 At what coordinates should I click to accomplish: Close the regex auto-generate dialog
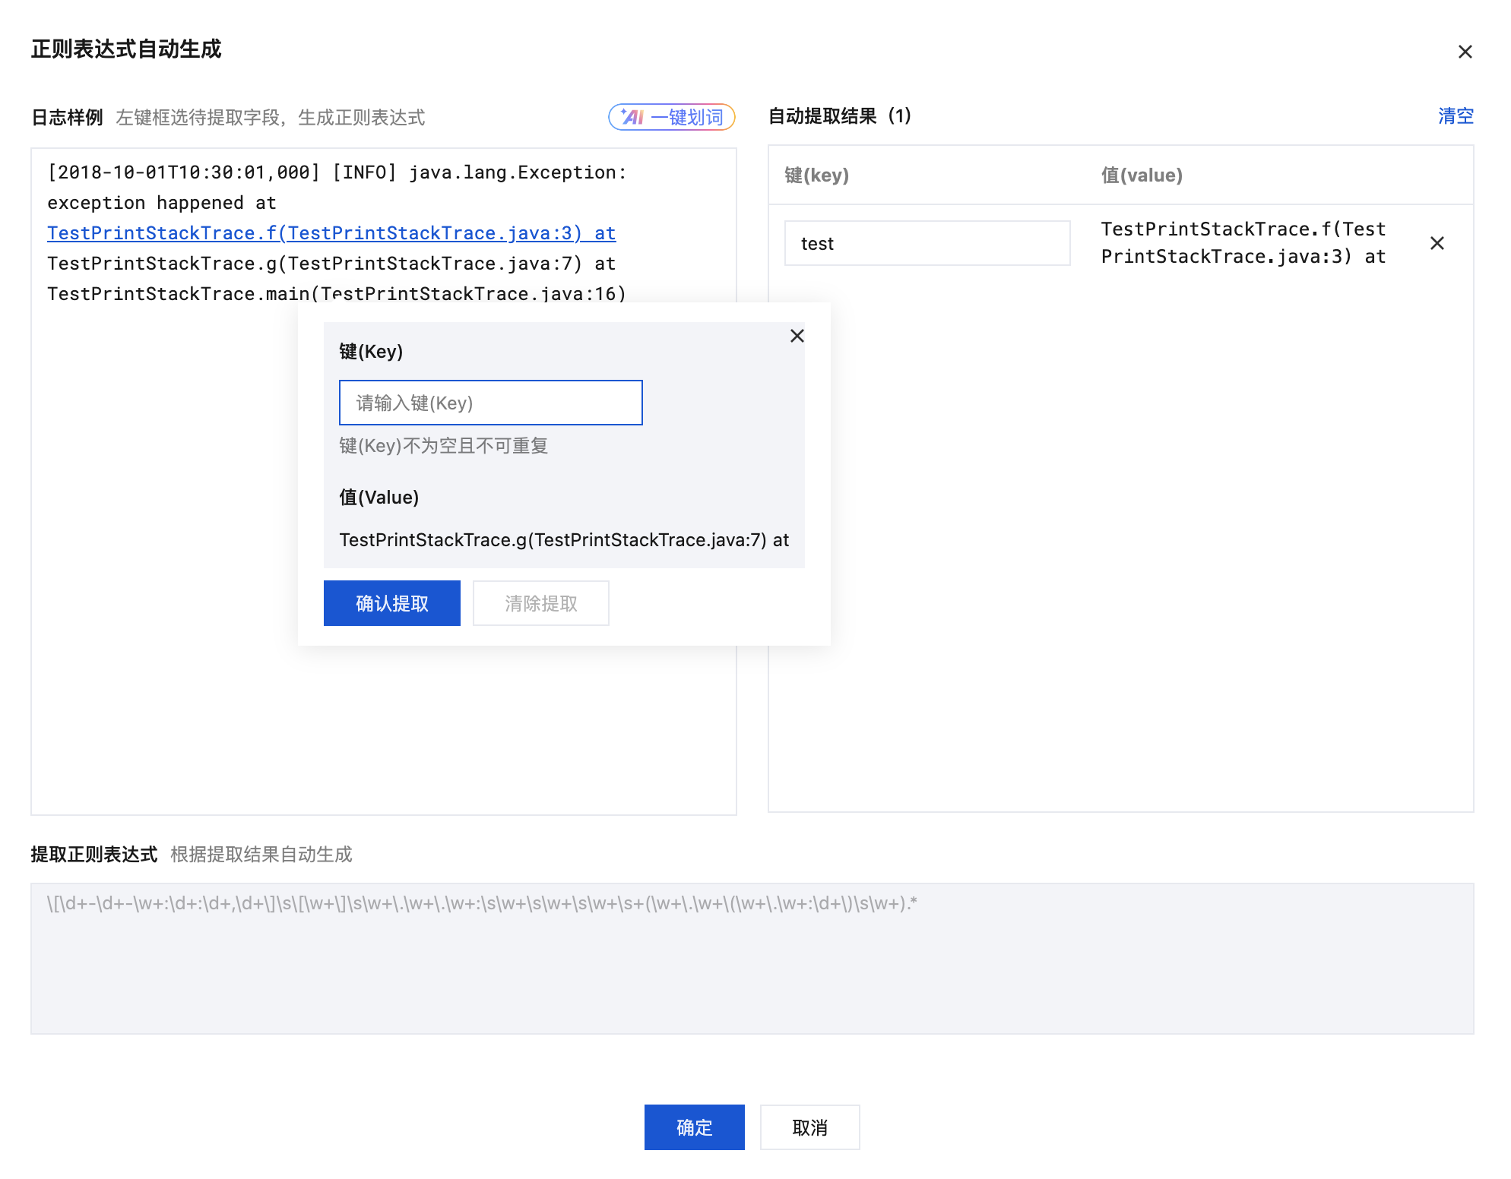coord(1465,52)
